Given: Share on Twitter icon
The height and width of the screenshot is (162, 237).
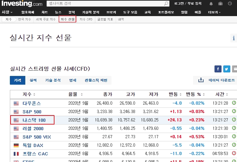Looking at the screenshot, I should [226, 69].
